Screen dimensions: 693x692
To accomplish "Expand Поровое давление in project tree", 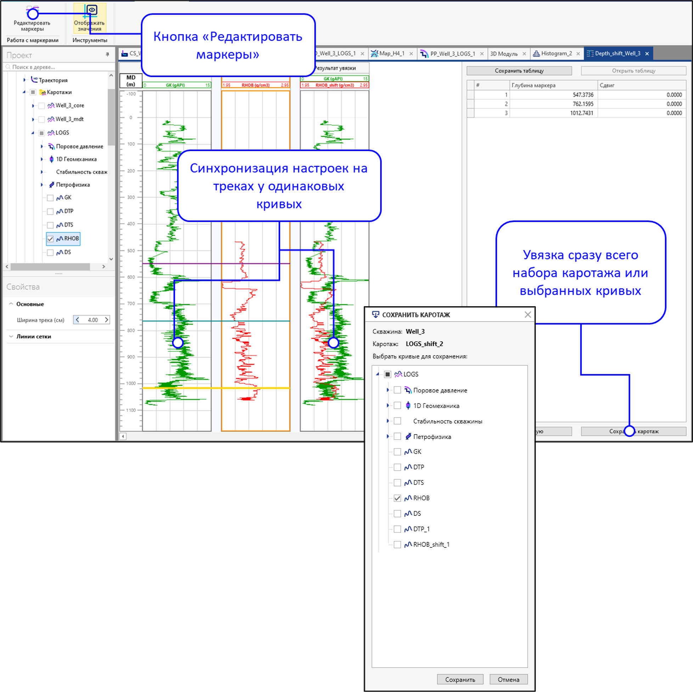I will [x=41, y=146].
